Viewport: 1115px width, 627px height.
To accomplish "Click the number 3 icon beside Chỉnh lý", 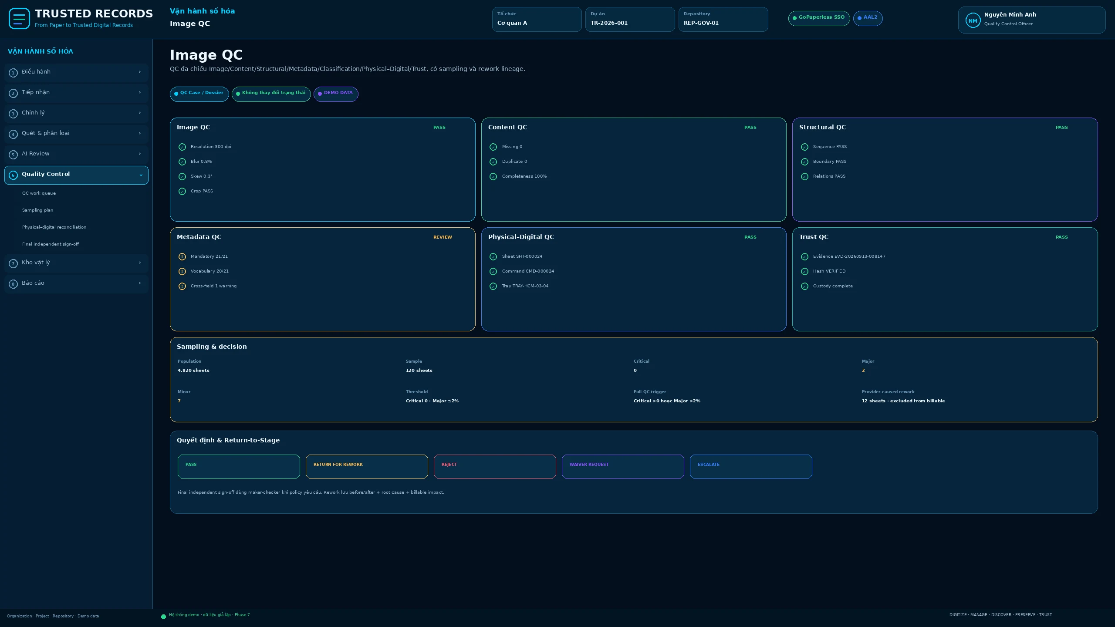I will click(13, 114).
